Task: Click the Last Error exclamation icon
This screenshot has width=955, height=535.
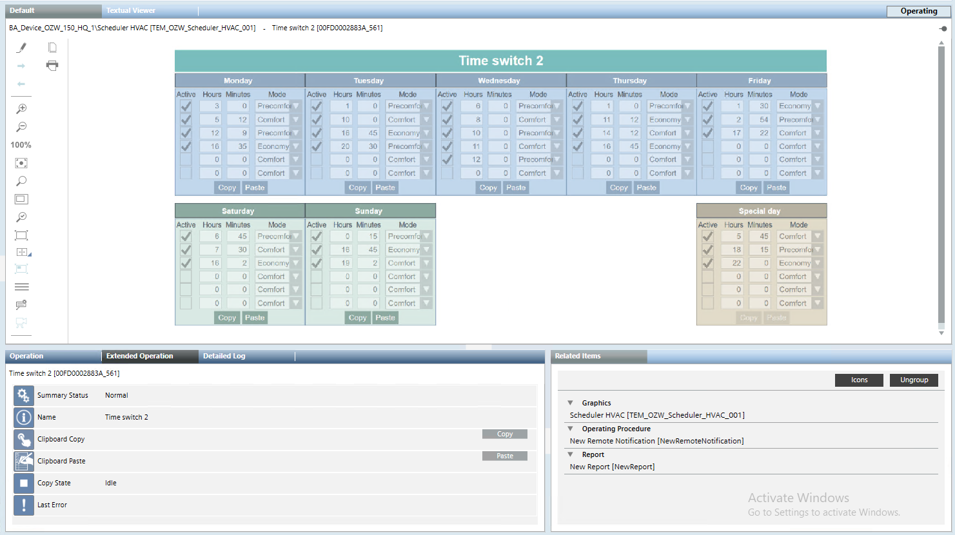Action: [24, 505]
